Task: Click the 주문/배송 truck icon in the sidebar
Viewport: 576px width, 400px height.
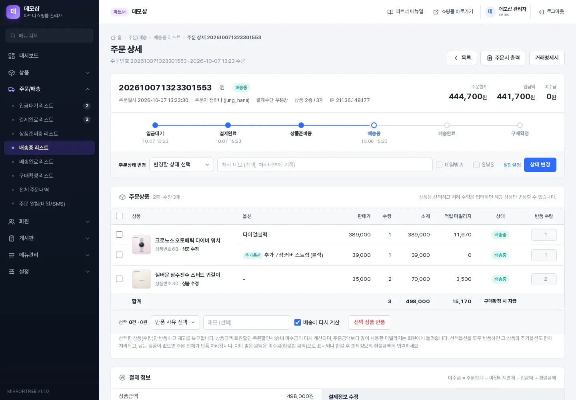Action: 12,89
